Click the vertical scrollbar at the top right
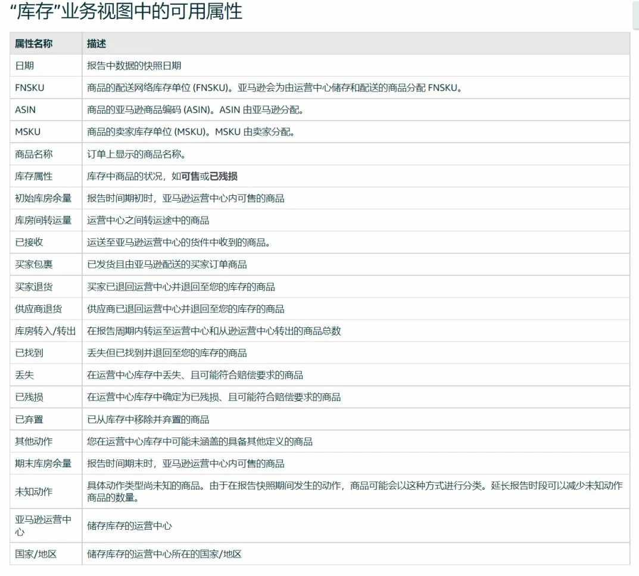This screenshot has width=639, height=576. tap(636, 14)
